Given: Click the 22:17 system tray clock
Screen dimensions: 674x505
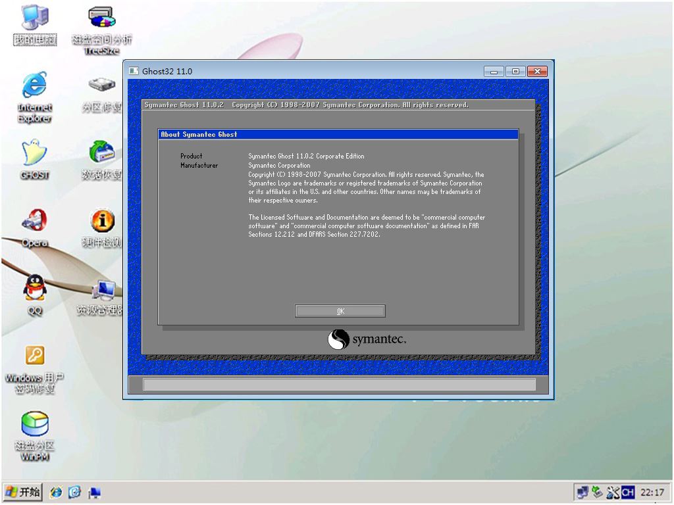Looking at the screenshot, I should pos(652,492).
